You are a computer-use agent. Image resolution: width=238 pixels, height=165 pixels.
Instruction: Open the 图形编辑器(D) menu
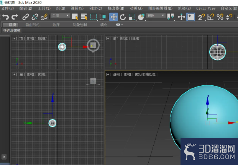pyautogui.click(x=160, y=8)
